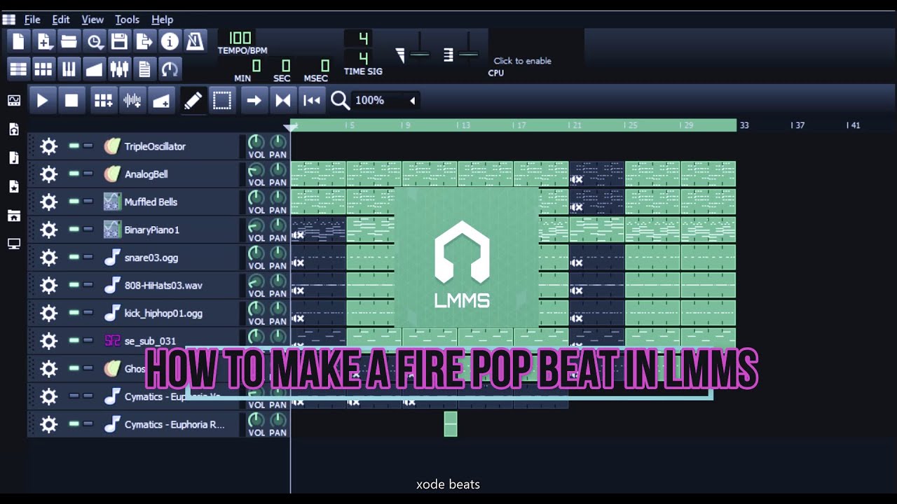Open the My Home sidebar tab
Image resolution: width=897 pixels, height=504 pixels.
13,216
